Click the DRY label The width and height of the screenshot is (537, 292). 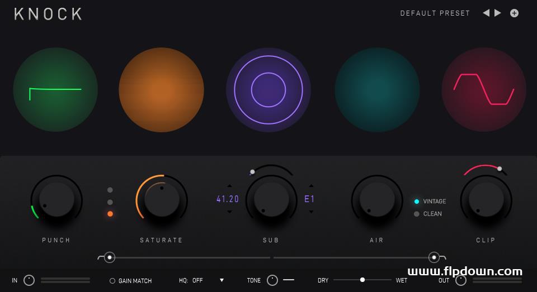click(323, 280)
